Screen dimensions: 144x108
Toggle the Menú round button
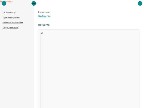pyautogui.click(x=34, y=3)
